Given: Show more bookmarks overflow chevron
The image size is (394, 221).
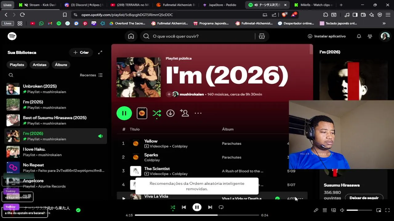Looking at the screenshot, I should tap(384, 23).
